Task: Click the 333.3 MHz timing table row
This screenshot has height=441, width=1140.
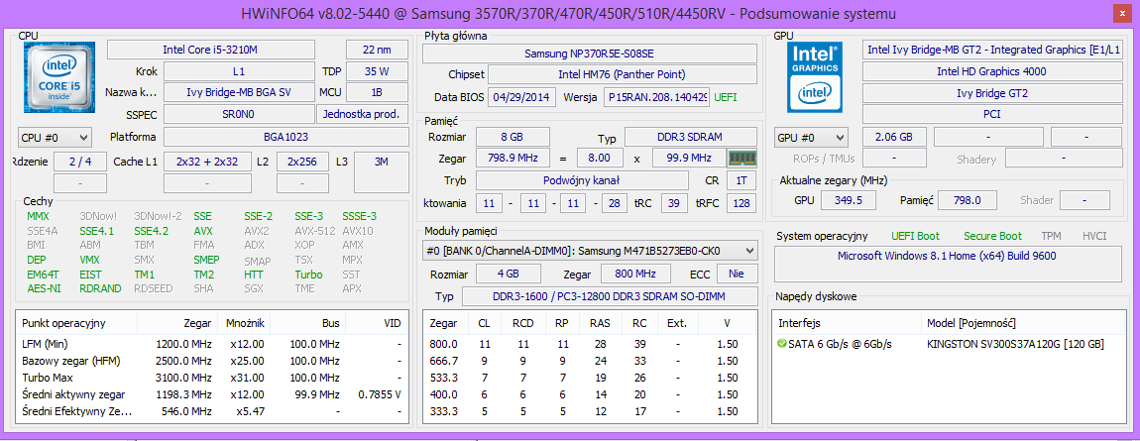Action: [590, 411]
